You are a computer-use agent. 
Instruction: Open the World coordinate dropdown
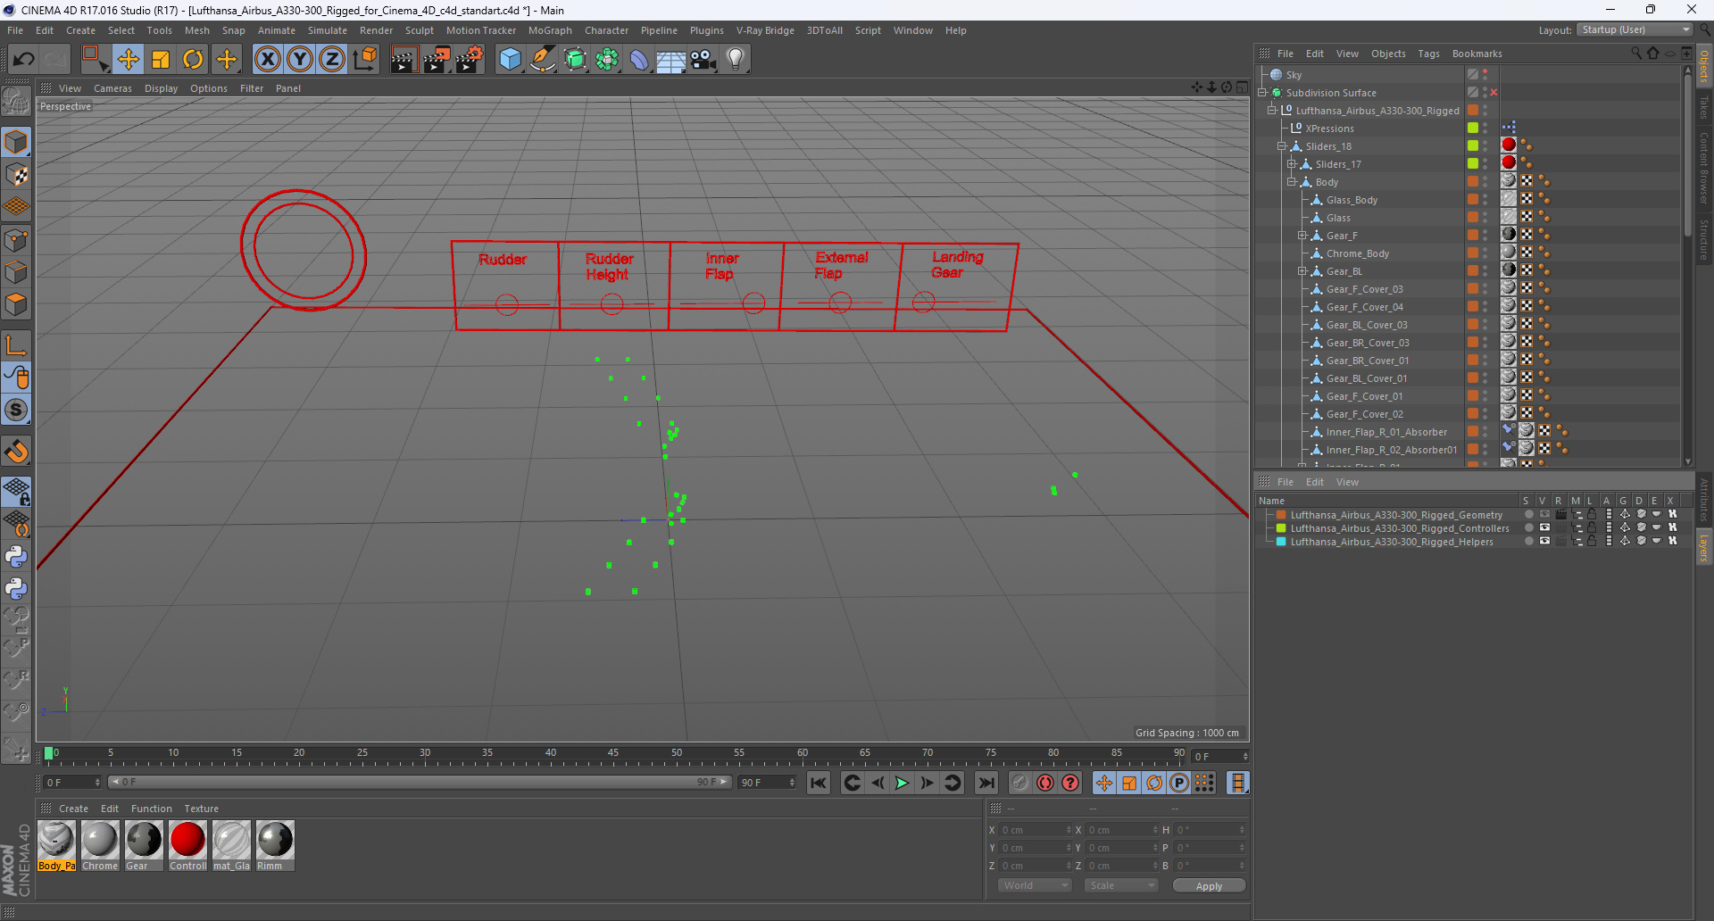point(1035,885)
